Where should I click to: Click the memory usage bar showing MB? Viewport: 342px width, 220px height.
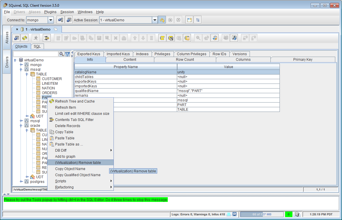click(x=262, y=214)
